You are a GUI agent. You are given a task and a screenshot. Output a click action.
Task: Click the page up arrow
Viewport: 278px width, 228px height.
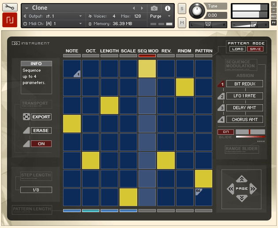[x=241, y=179]
